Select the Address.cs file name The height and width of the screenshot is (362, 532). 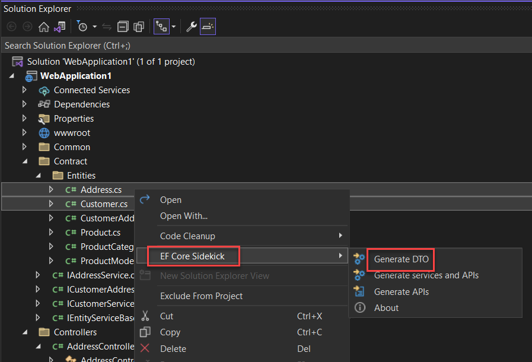101,190
